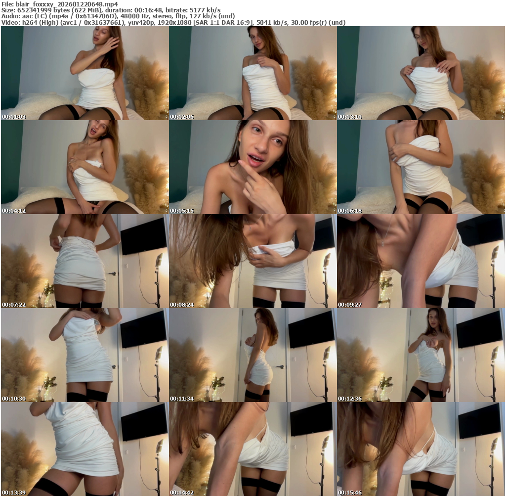Viewport: 506px width, 496px height.
Task: Choose the final frame stamped 00:15:46
Action: (421, 449)
